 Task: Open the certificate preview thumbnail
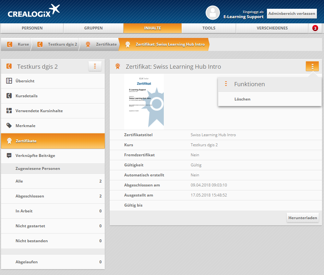click(144, 102)
